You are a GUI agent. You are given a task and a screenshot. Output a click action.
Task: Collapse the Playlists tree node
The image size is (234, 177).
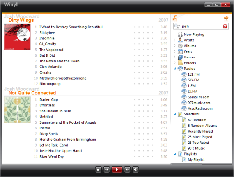[x=175, y=154]
